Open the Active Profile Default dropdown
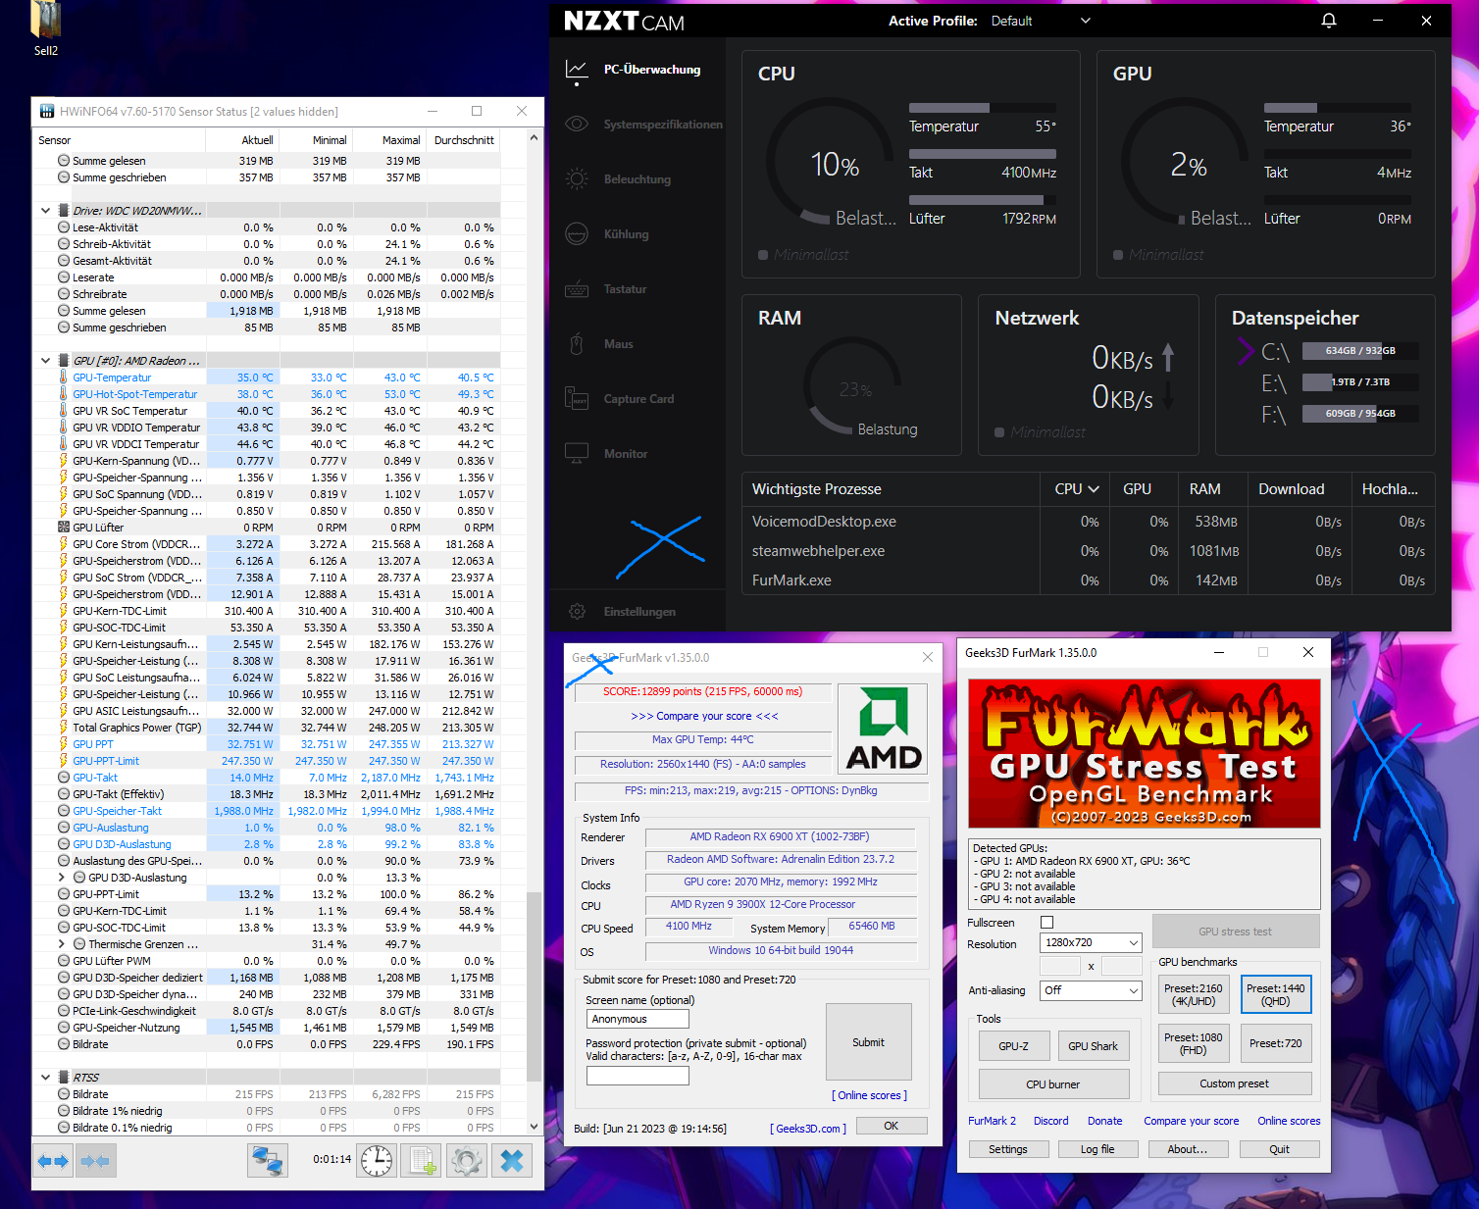 tap(1041, 21)
